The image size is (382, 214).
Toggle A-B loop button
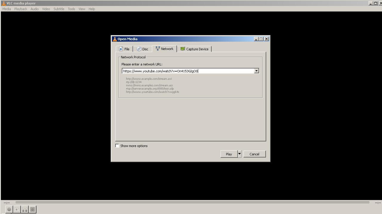click(25, 210)
